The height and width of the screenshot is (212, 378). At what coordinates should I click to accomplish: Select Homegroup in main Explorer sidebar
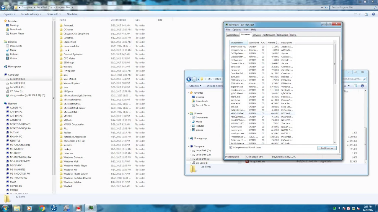14,67
